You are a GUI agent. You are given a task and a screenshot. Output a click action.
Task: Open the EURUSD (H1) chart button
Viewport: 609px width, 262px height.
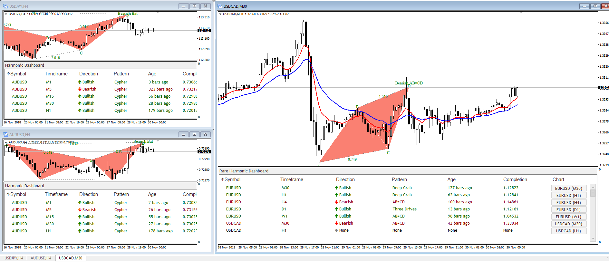point(569,196)
